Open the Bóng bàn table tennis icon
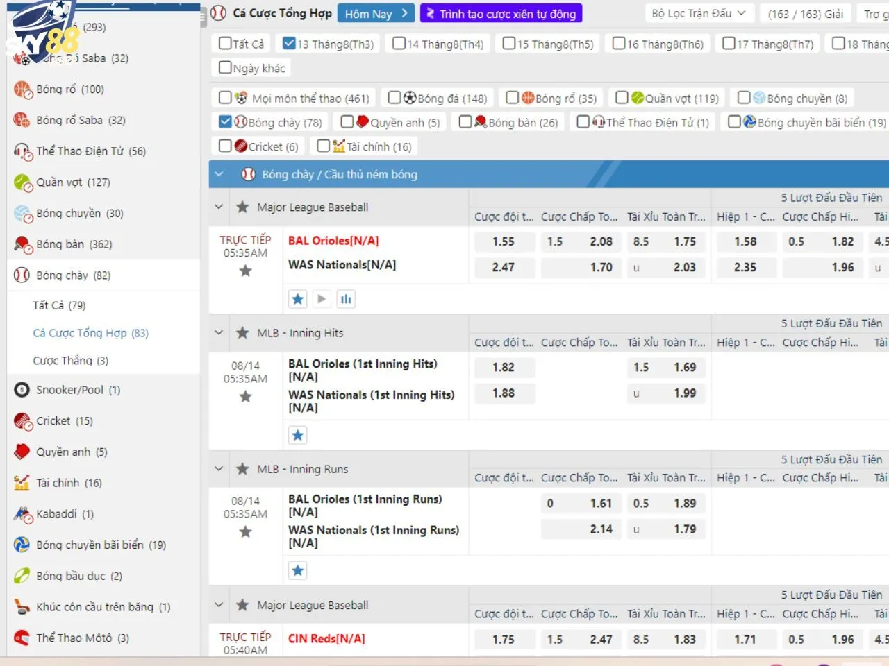This screenshot has height=666, width=889. [x=22, y=244]
